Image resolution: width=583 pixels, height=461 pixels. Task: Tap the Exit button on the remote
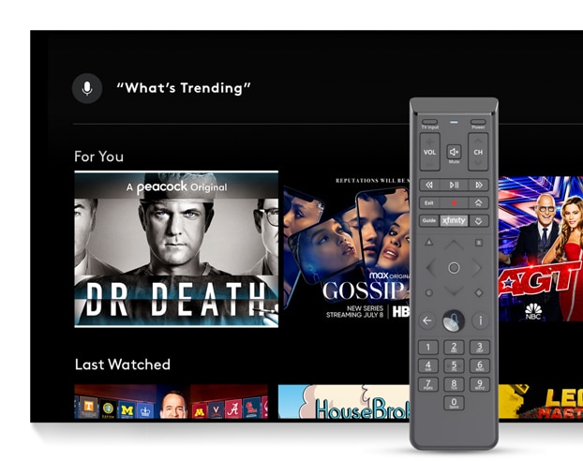pyautogui.click(x=429, y=203)
